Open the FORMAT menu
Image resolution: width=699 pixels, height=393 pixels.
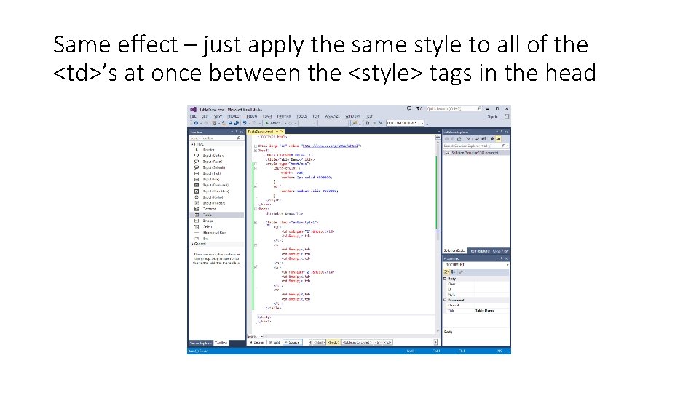283,116
